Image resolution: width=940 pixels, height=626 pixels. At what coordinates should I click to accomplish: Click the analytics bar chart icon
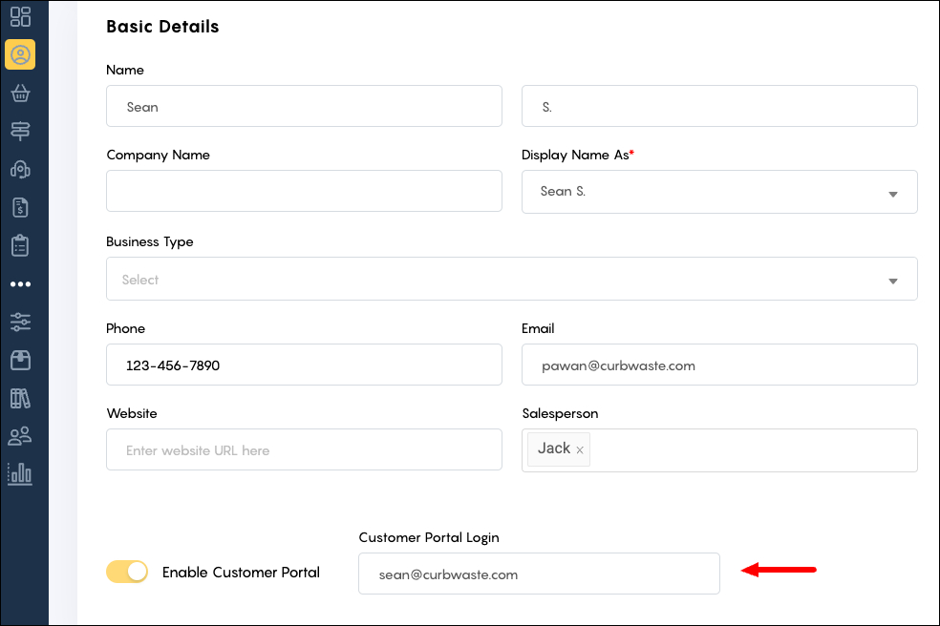tap(21, 474)
